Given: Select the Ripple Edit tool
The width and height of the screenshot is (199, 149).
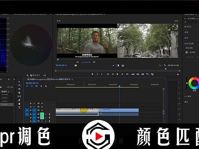Looking at the screenshot, I should pos(19,89).
